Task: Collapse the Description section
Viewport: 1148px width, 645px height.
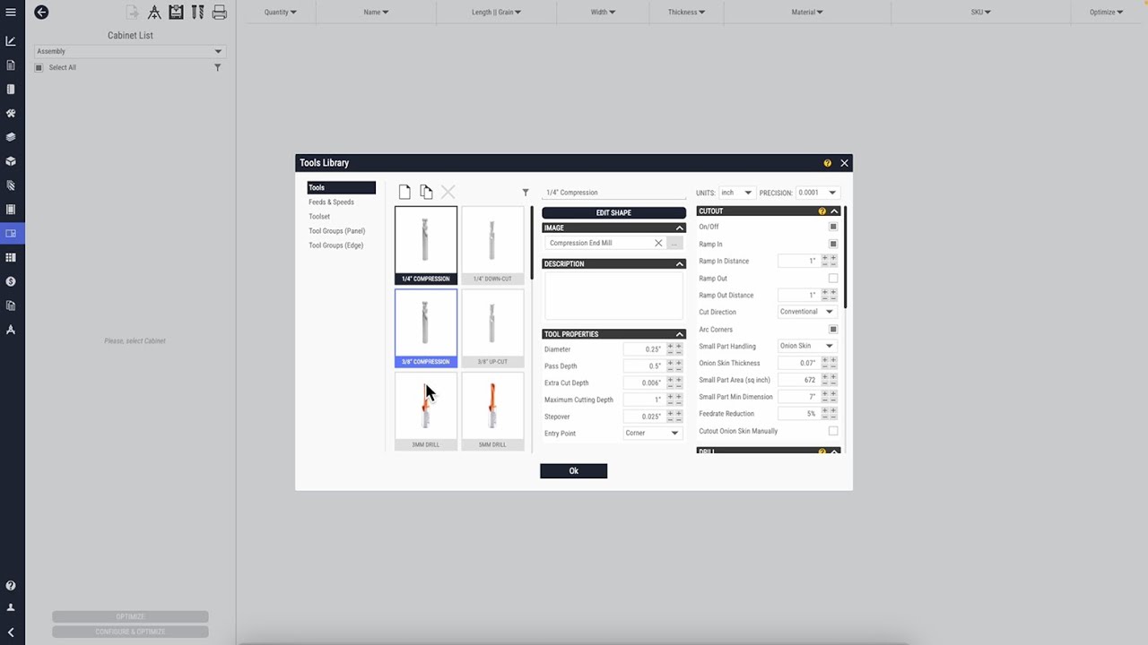Action: tap(679, 264)
